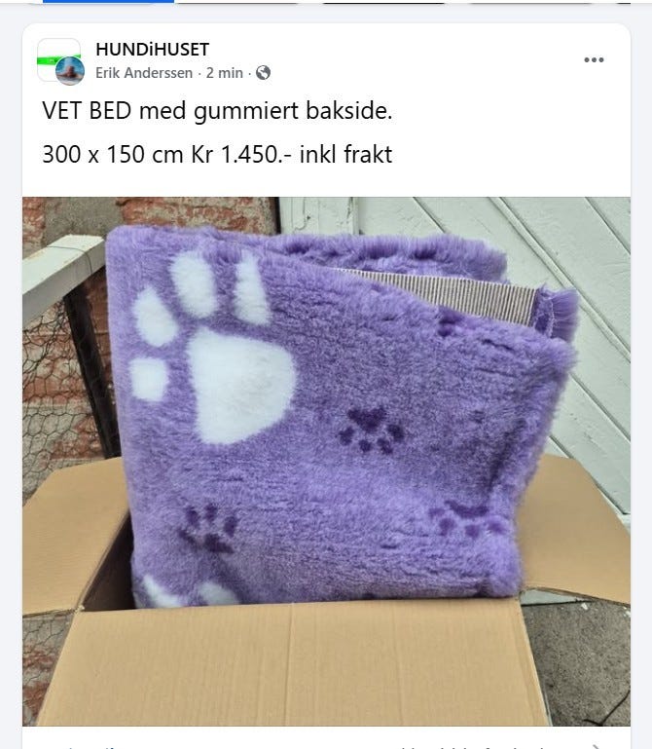Select the blue highlighted tab at top
652x749 pixels.
click(108, 1)
